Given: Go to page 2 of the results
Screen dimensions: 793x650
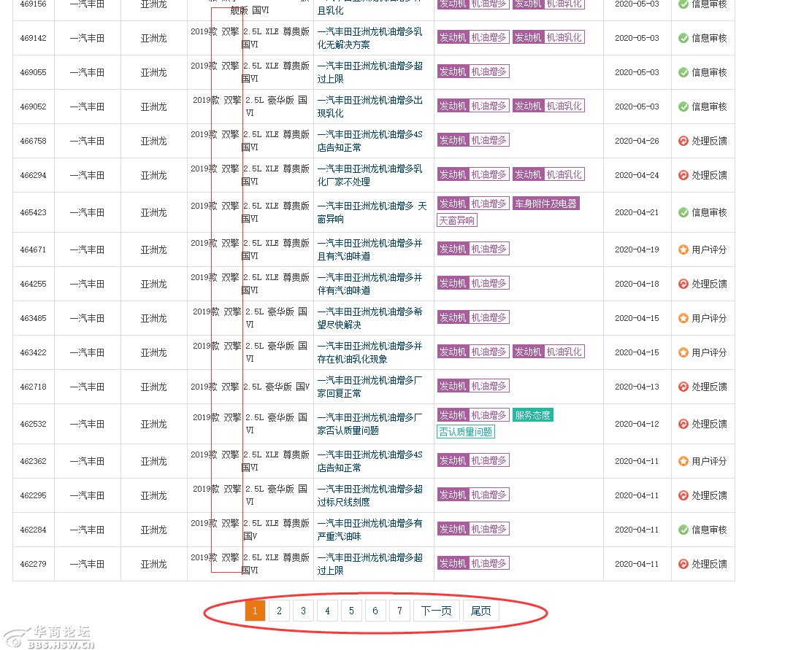Looking at the screenshot, I should [279, 611].
